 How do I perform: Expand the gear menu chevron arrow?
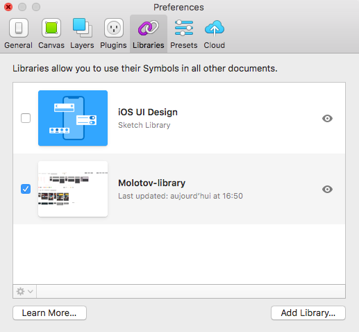[31, 291]
